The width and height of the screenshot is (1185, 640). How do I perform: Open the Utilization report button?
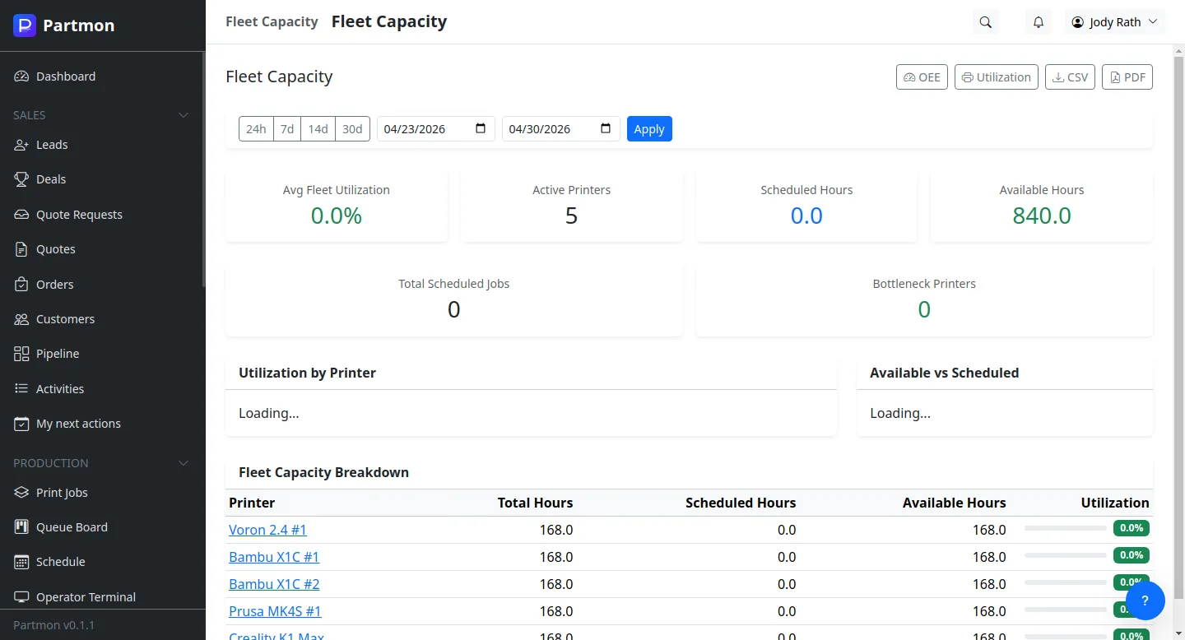pyautogui.click(x=996, y=77)
